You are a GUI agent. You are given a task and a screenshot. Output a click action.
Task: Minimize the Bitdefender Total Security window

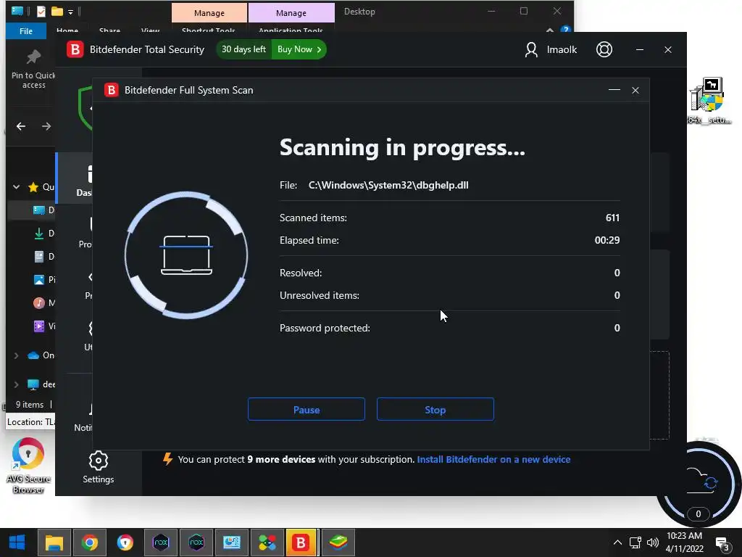click(x=640, y=49)
